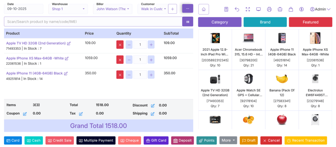336x147 pixels.
Task: Click the product search input field
Action: (93, 22)
